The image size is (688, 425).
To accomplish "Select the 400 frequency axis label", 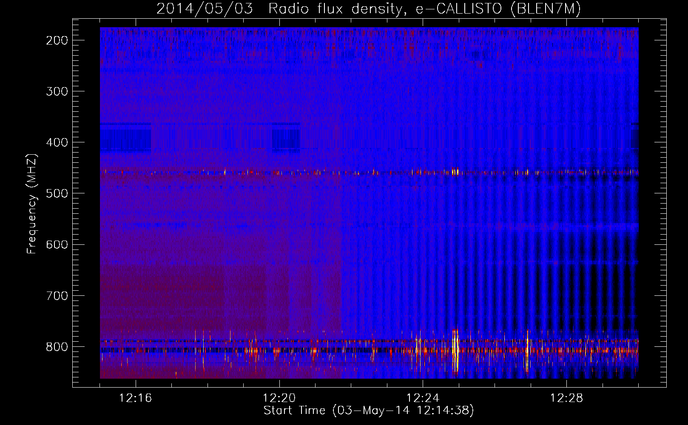I will [57, 142].
